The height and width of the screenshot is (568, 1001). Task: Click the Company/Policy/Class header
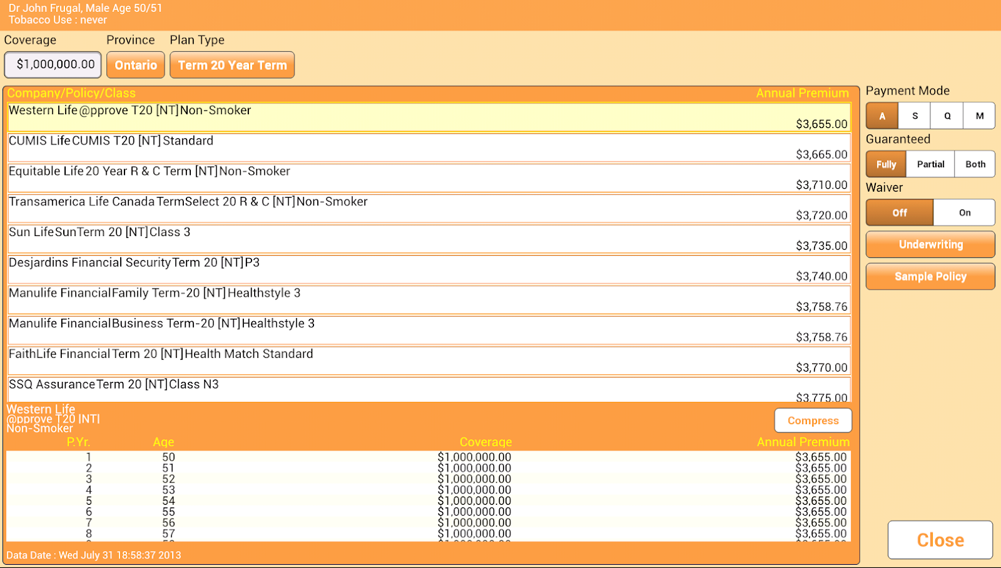(71, 93)
